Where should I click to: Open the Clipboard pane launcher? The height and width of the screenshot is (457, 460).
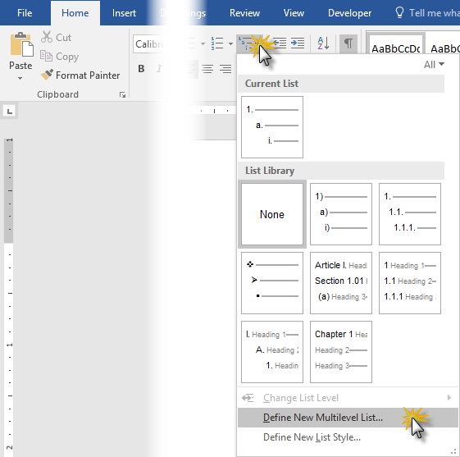coord(122,94)
